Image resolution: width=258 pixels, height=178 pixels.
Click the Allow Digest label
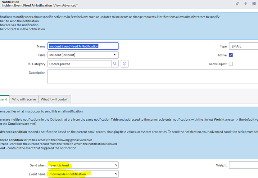pos(218,64)
